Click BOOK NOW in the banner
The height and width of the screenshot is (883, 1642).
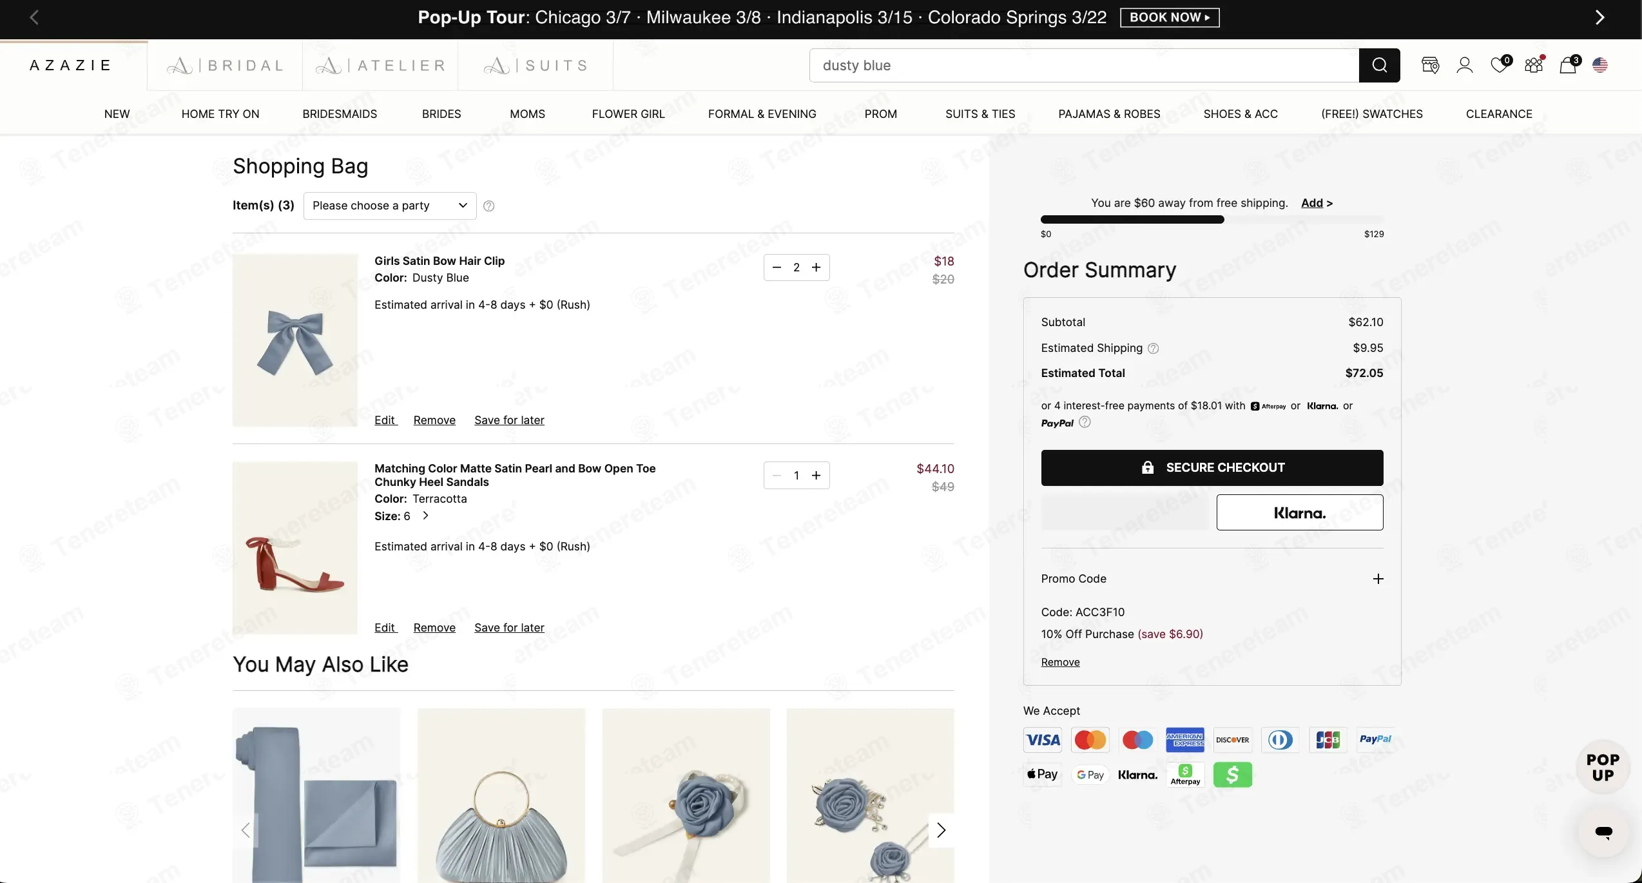[1170, 17]
